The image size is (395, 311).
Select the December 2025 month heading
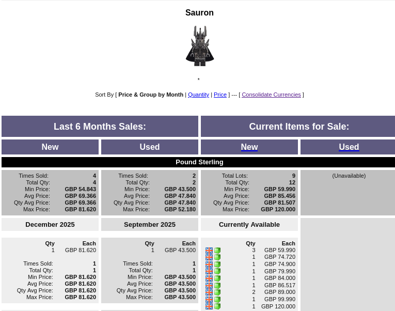[x=50, y=225]
